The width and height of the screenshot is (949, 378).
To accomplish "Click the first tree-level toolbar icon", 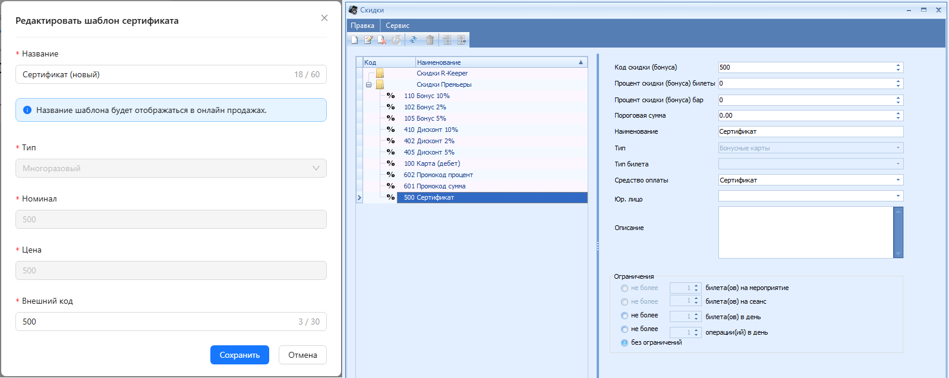I will coord(447,40).
